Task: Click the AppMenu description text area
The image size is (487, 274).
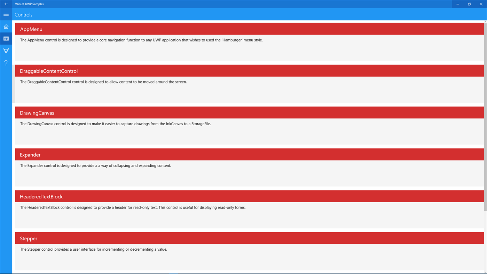Action: click(x=141, y=40)
